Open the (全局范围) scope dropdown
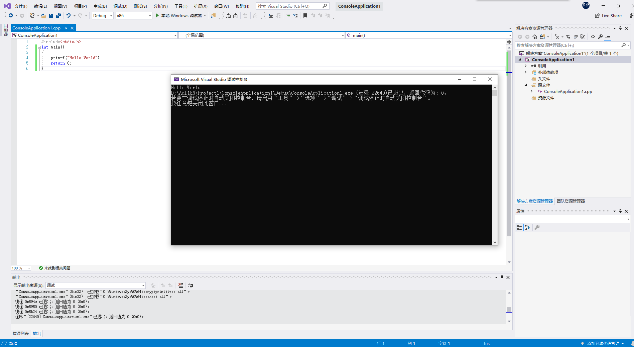Viewport: 634px width, 347px height. point(262,35)
